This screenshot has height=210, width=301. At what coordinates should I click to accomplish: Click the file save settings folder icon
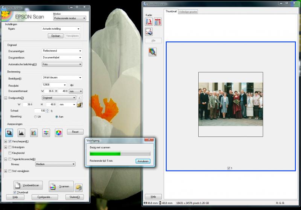tap(79, 187)
